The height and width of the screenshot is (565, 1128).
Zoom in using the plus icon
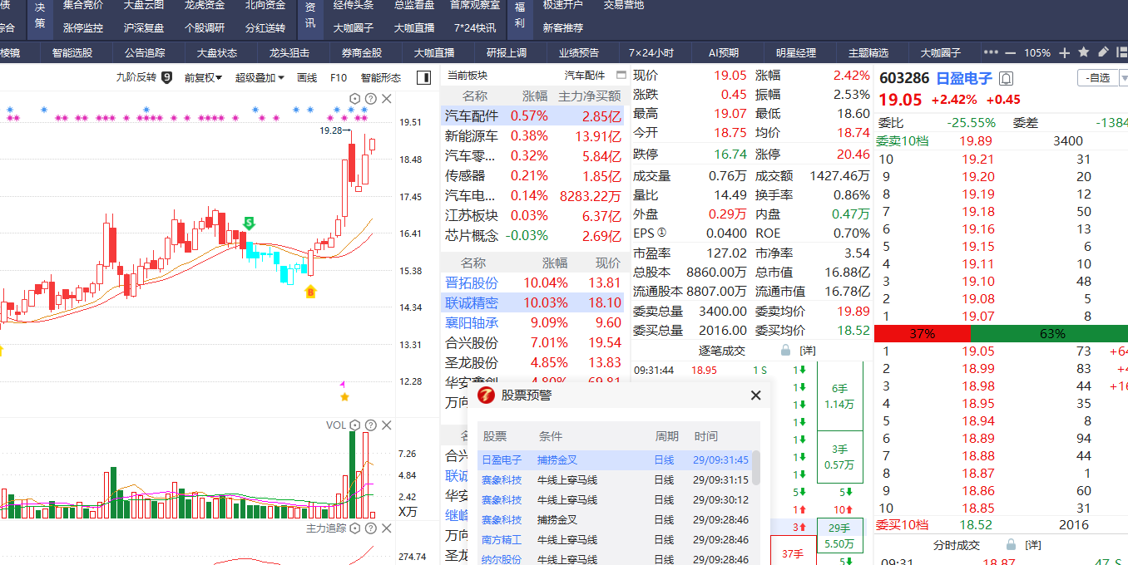[1064, 52]
